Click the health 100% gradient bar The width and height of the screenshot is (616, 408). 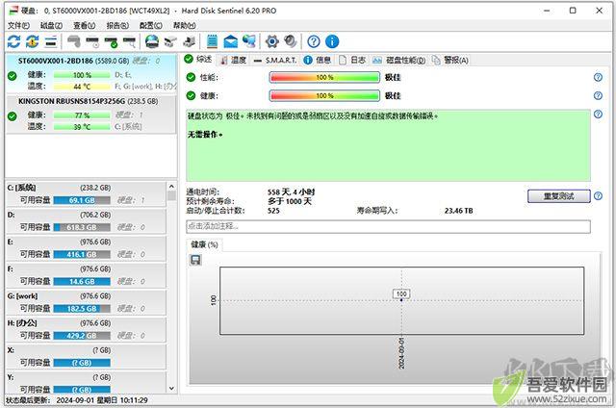tap(324, 95)
